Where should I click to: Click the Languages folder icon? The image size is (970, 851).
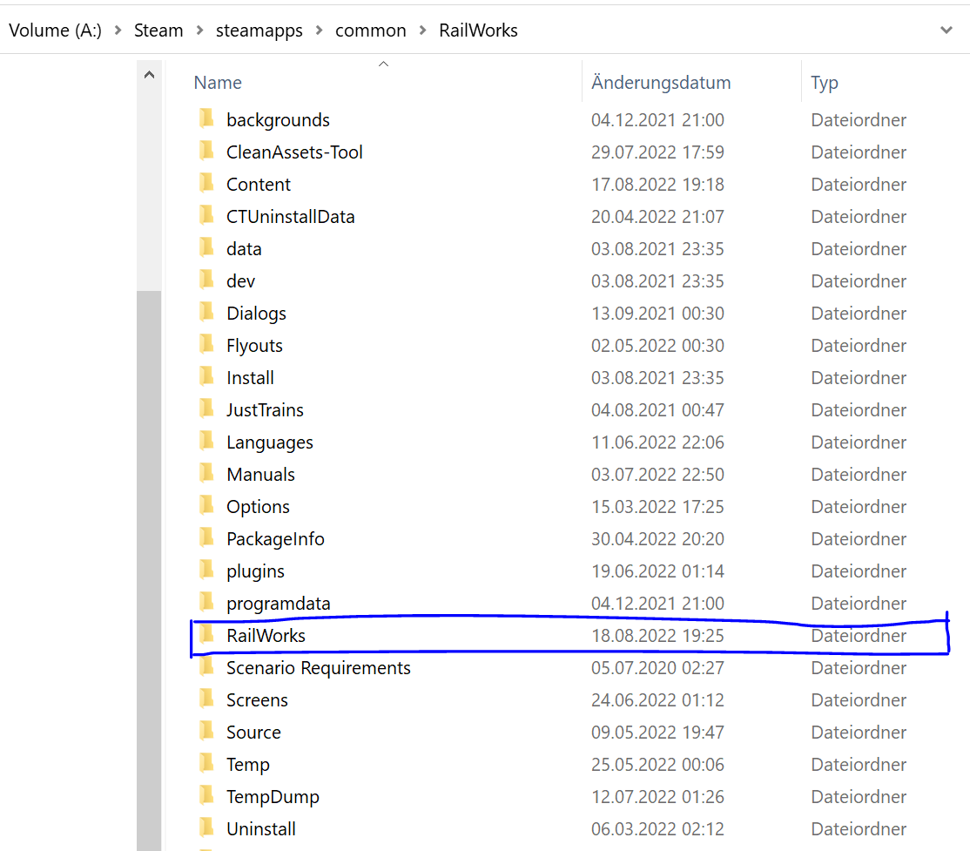pos(206,439)
